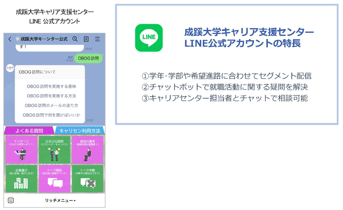
Task: Tap the back arrow in LINE chat header
Action: [x=10, y=39]
